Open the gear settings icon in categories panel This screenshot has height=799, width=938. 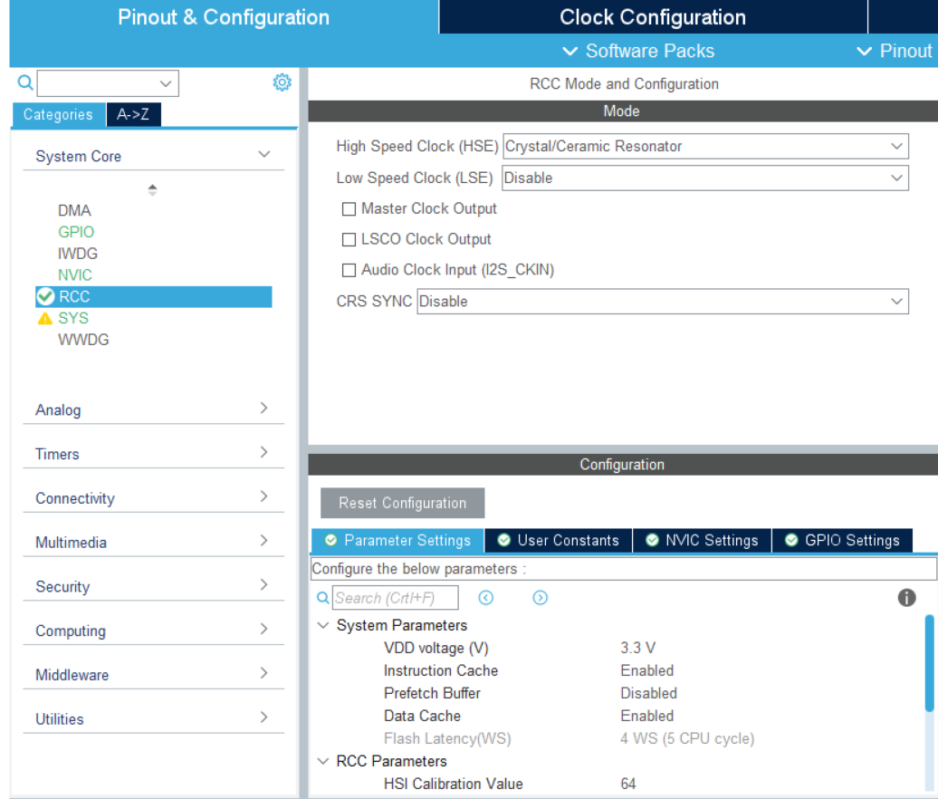[282, 82]
